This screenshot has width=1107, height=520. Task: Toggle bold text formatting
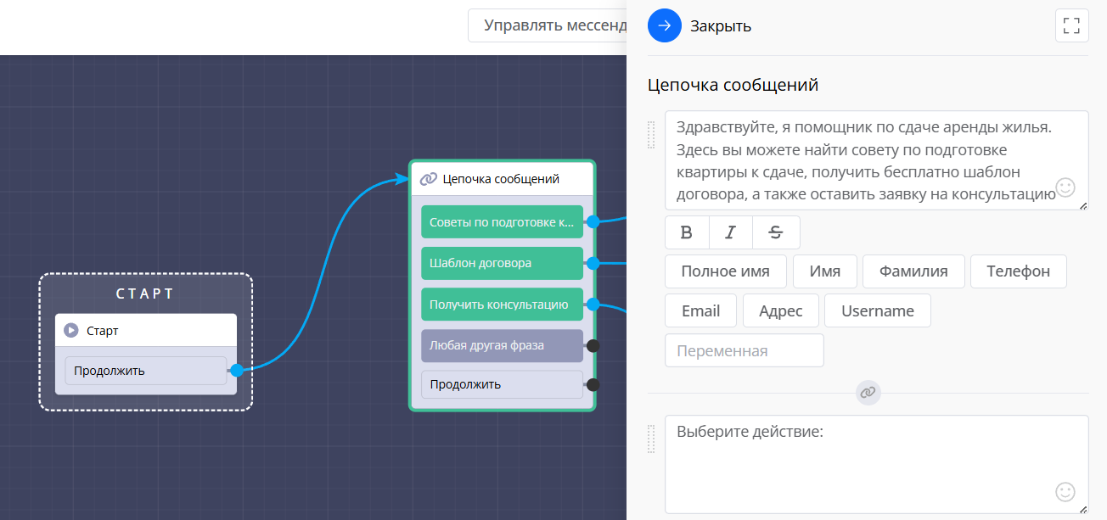(687, 232)
